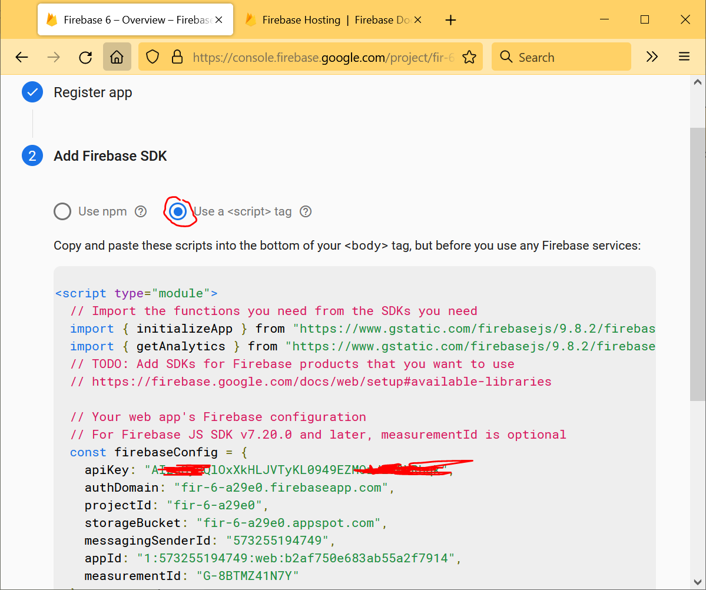The width and height of the screenshot is (706, 590).
Task: Collapse the Add Firebase SDK step header
Action: click(x=110, y=156)
